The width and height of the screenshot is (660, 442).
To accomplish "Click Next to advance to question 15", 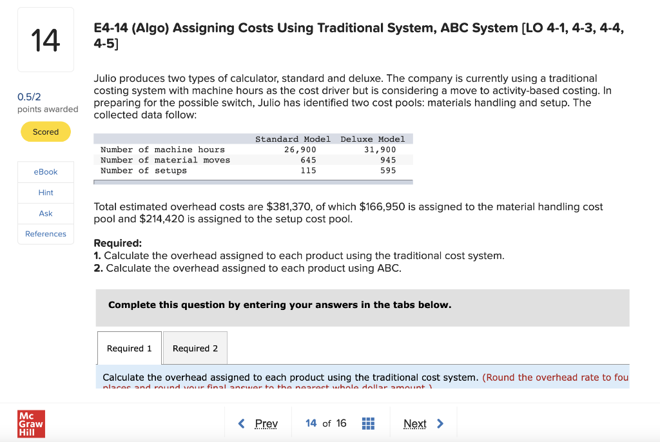I will [415, 423].
